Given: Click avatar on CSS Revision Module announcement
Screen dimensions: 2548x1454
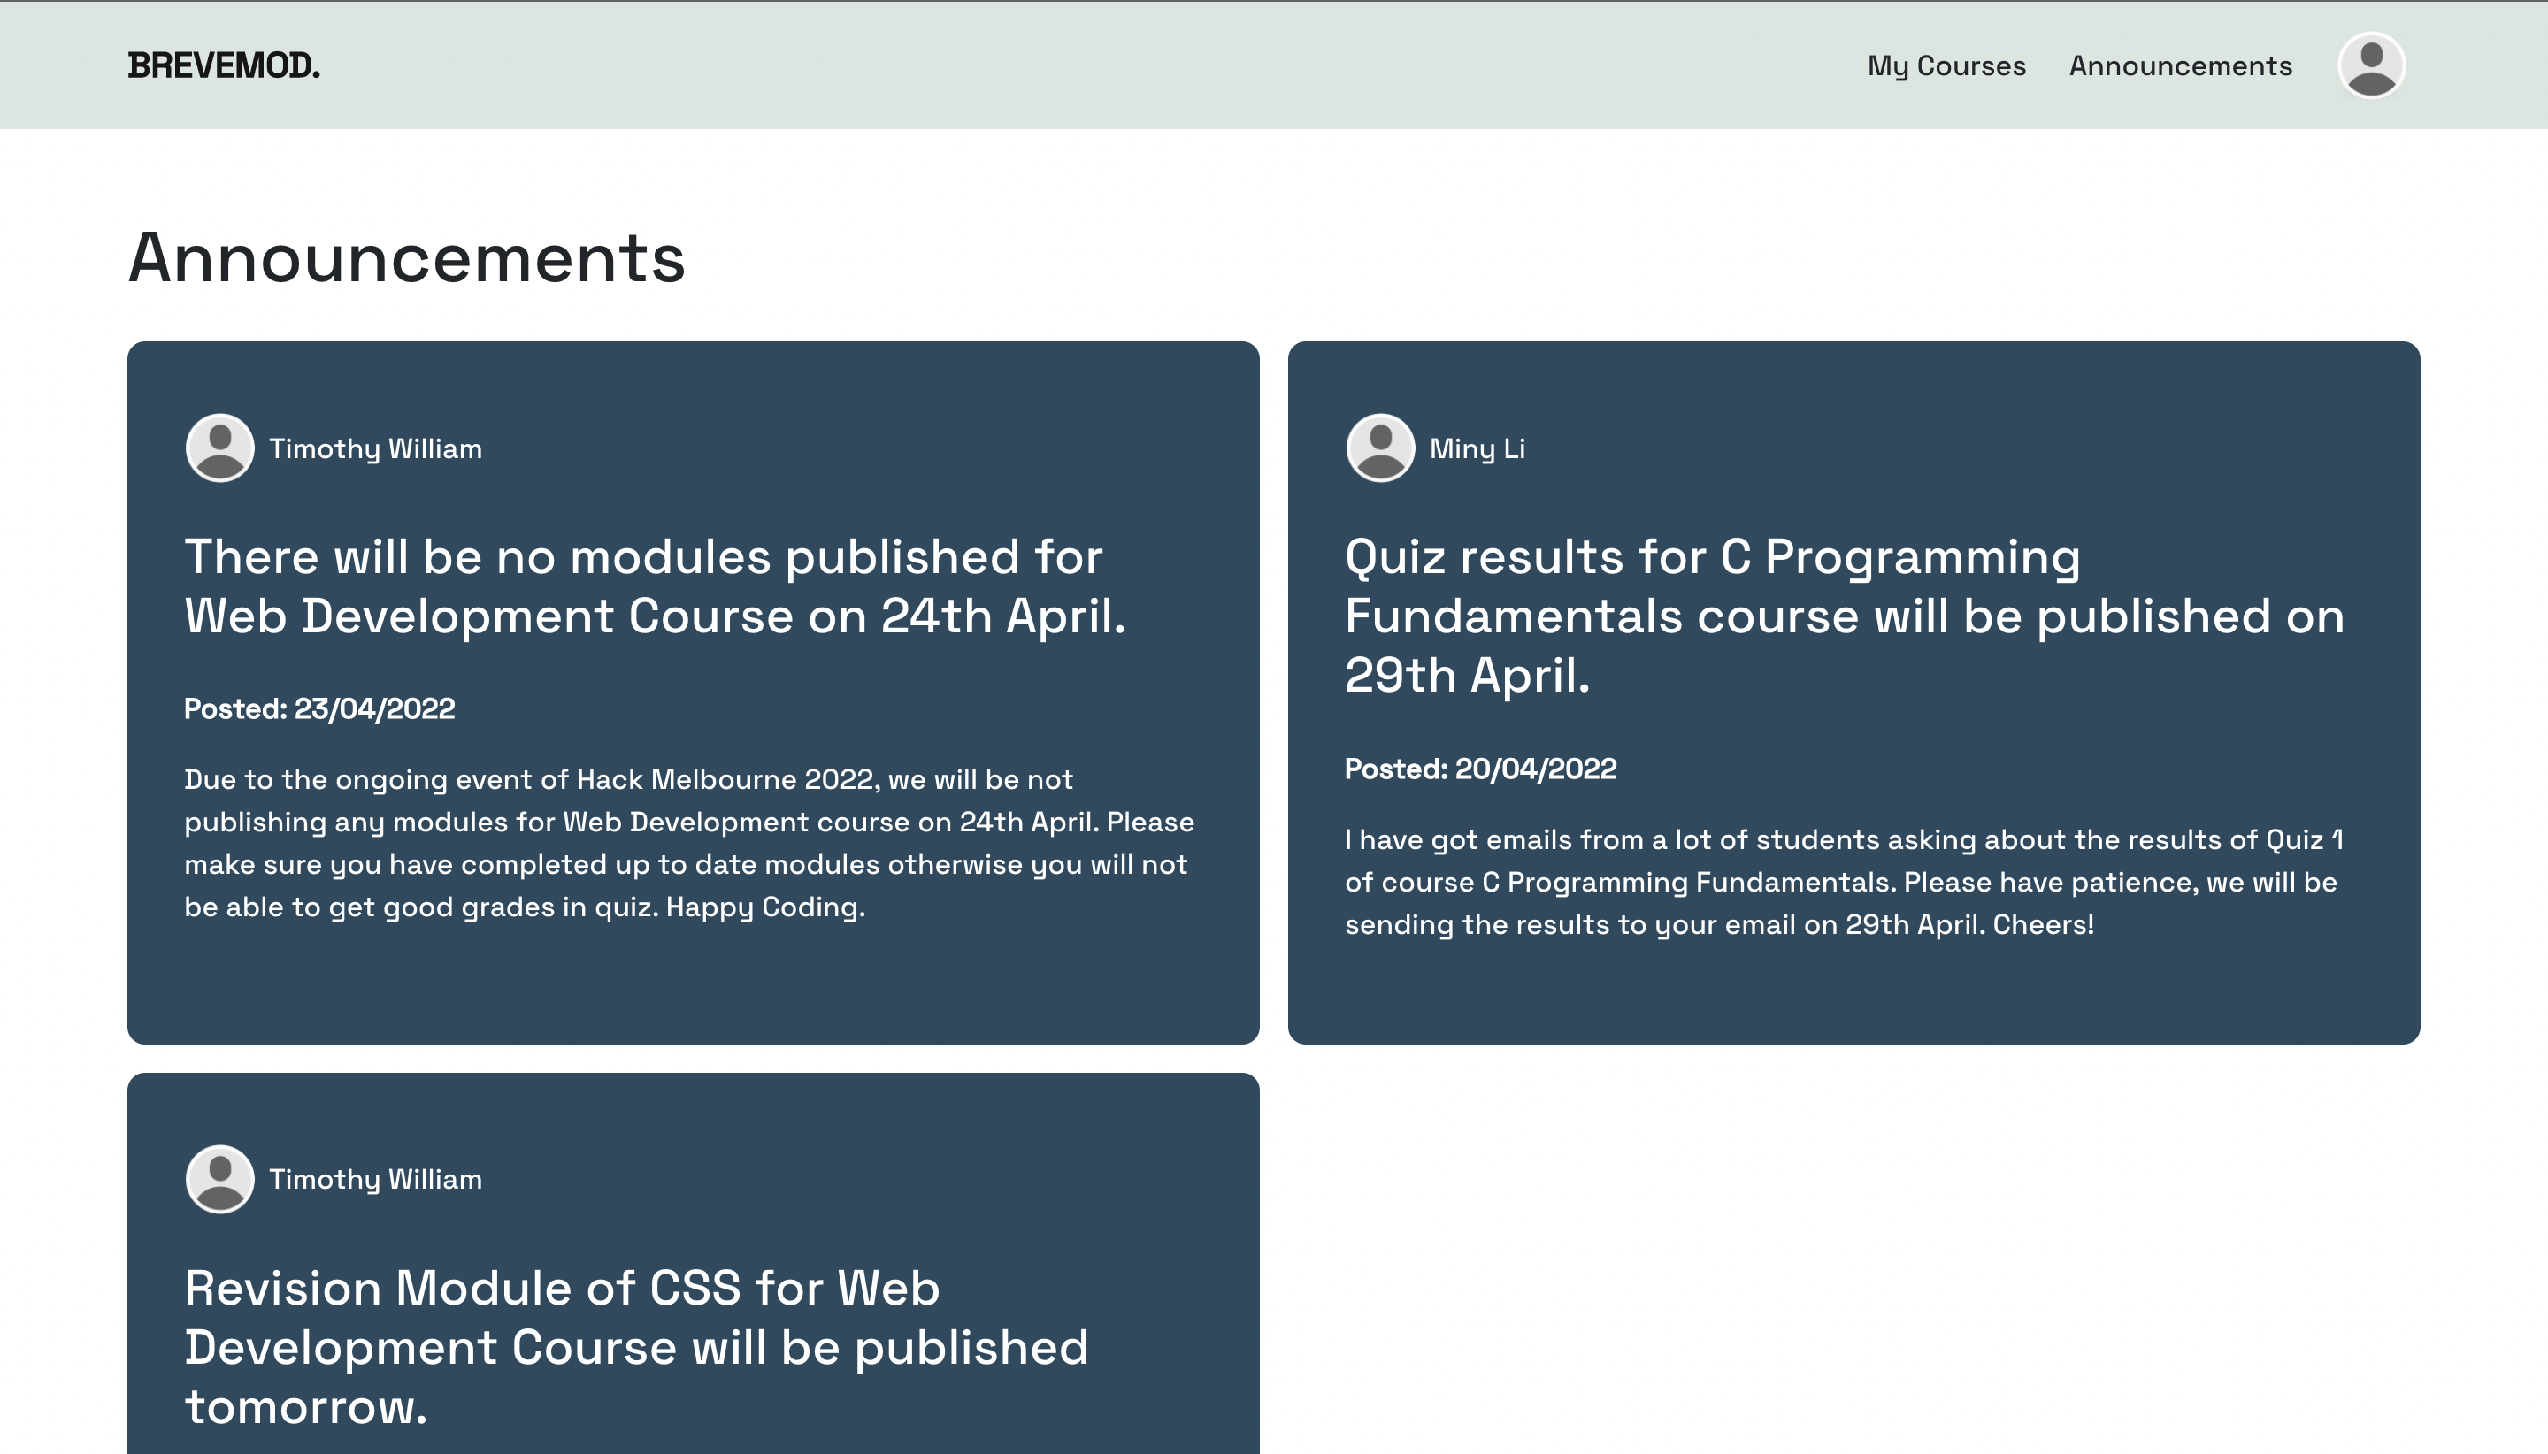Looking at the screenshot, I should point(219,1178).
